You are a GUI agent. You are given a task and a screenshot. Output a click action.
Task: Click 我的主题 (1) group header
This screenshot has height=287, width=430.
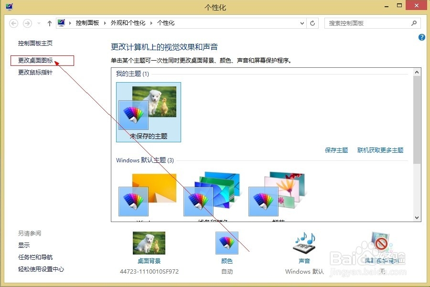[x=132, y=74]
